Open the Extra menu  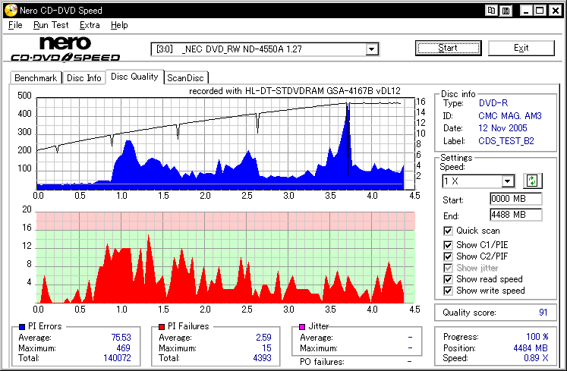[90, 25]
